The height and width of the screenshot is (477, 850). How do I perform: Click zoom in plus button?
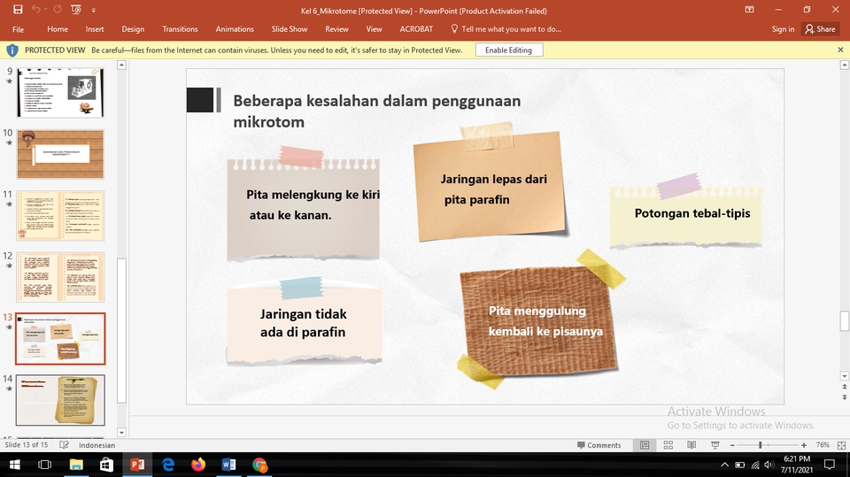coord(804,445)
